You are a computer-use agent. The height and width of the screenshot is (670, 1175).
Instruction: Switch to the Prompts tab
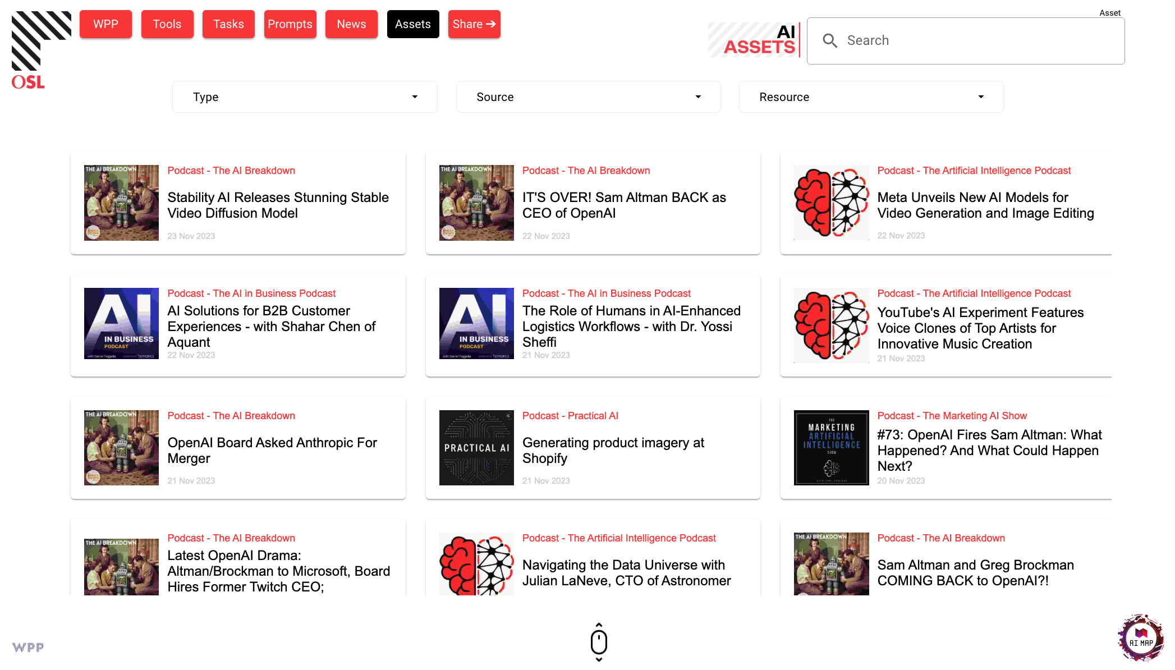(290, 24)
